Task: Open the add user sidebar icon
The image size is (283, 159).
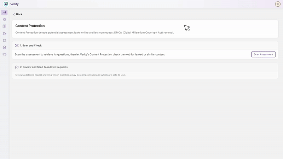Action: coord(4,34)
